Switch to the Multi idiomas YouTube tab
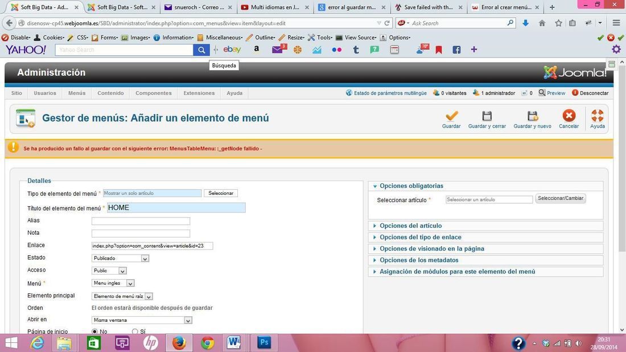 coord(275,7)
